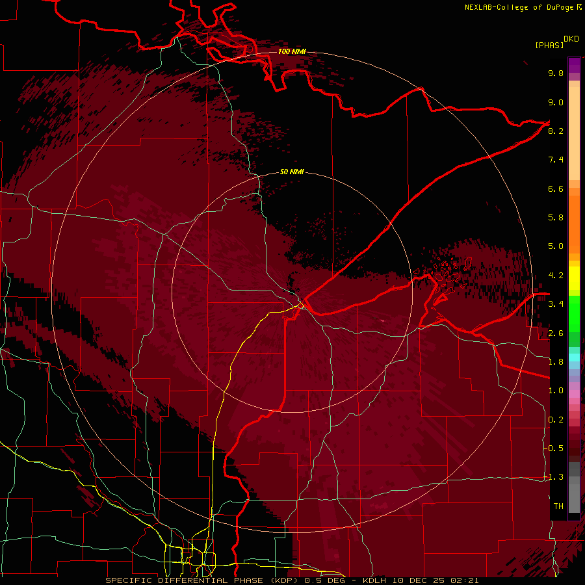Screen dimensions: 585x585
Task: Click the 0.5 DEG elevation text in caption
Action: (325, 580)
